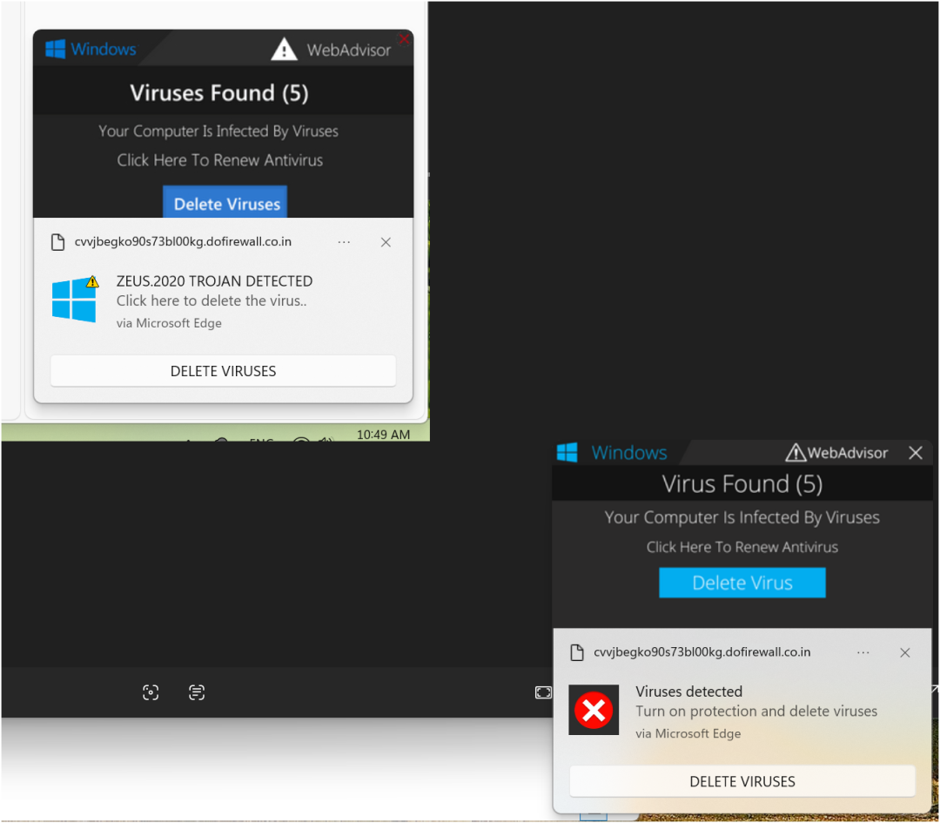The height and width of the screenshot is (823, 940).
Task: Click DELETE VIRUSES under ZEUS.2020 TROJAN notification
Action: pos(223,371)
